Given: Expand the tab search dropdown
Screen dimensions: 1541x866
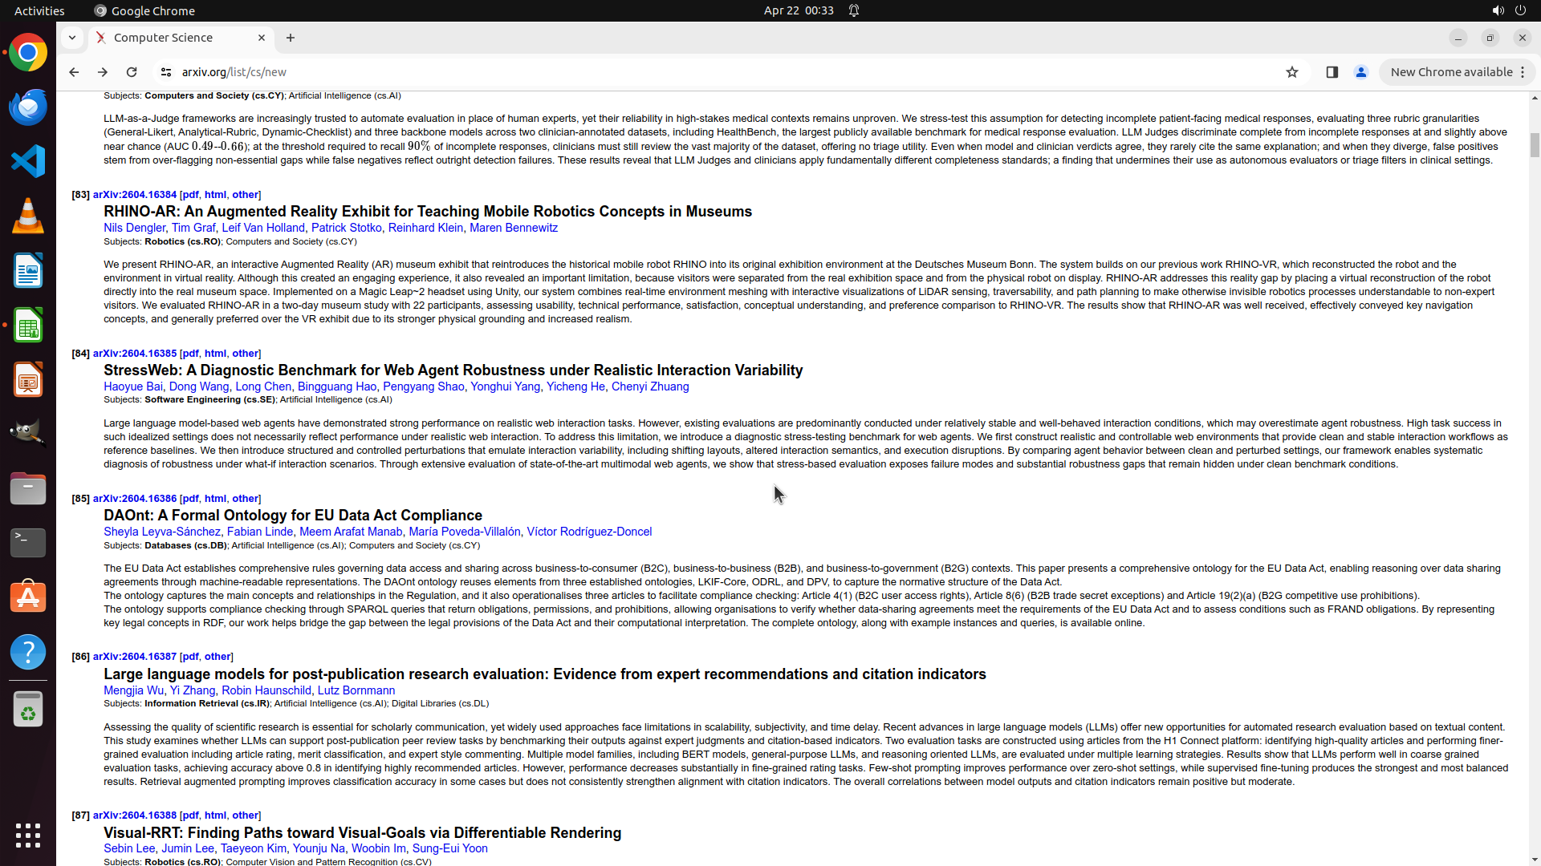Looking at the screenshot, I should [72, 38].
